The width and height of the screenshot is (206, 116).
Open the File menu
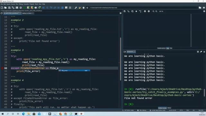pos(2,4)
